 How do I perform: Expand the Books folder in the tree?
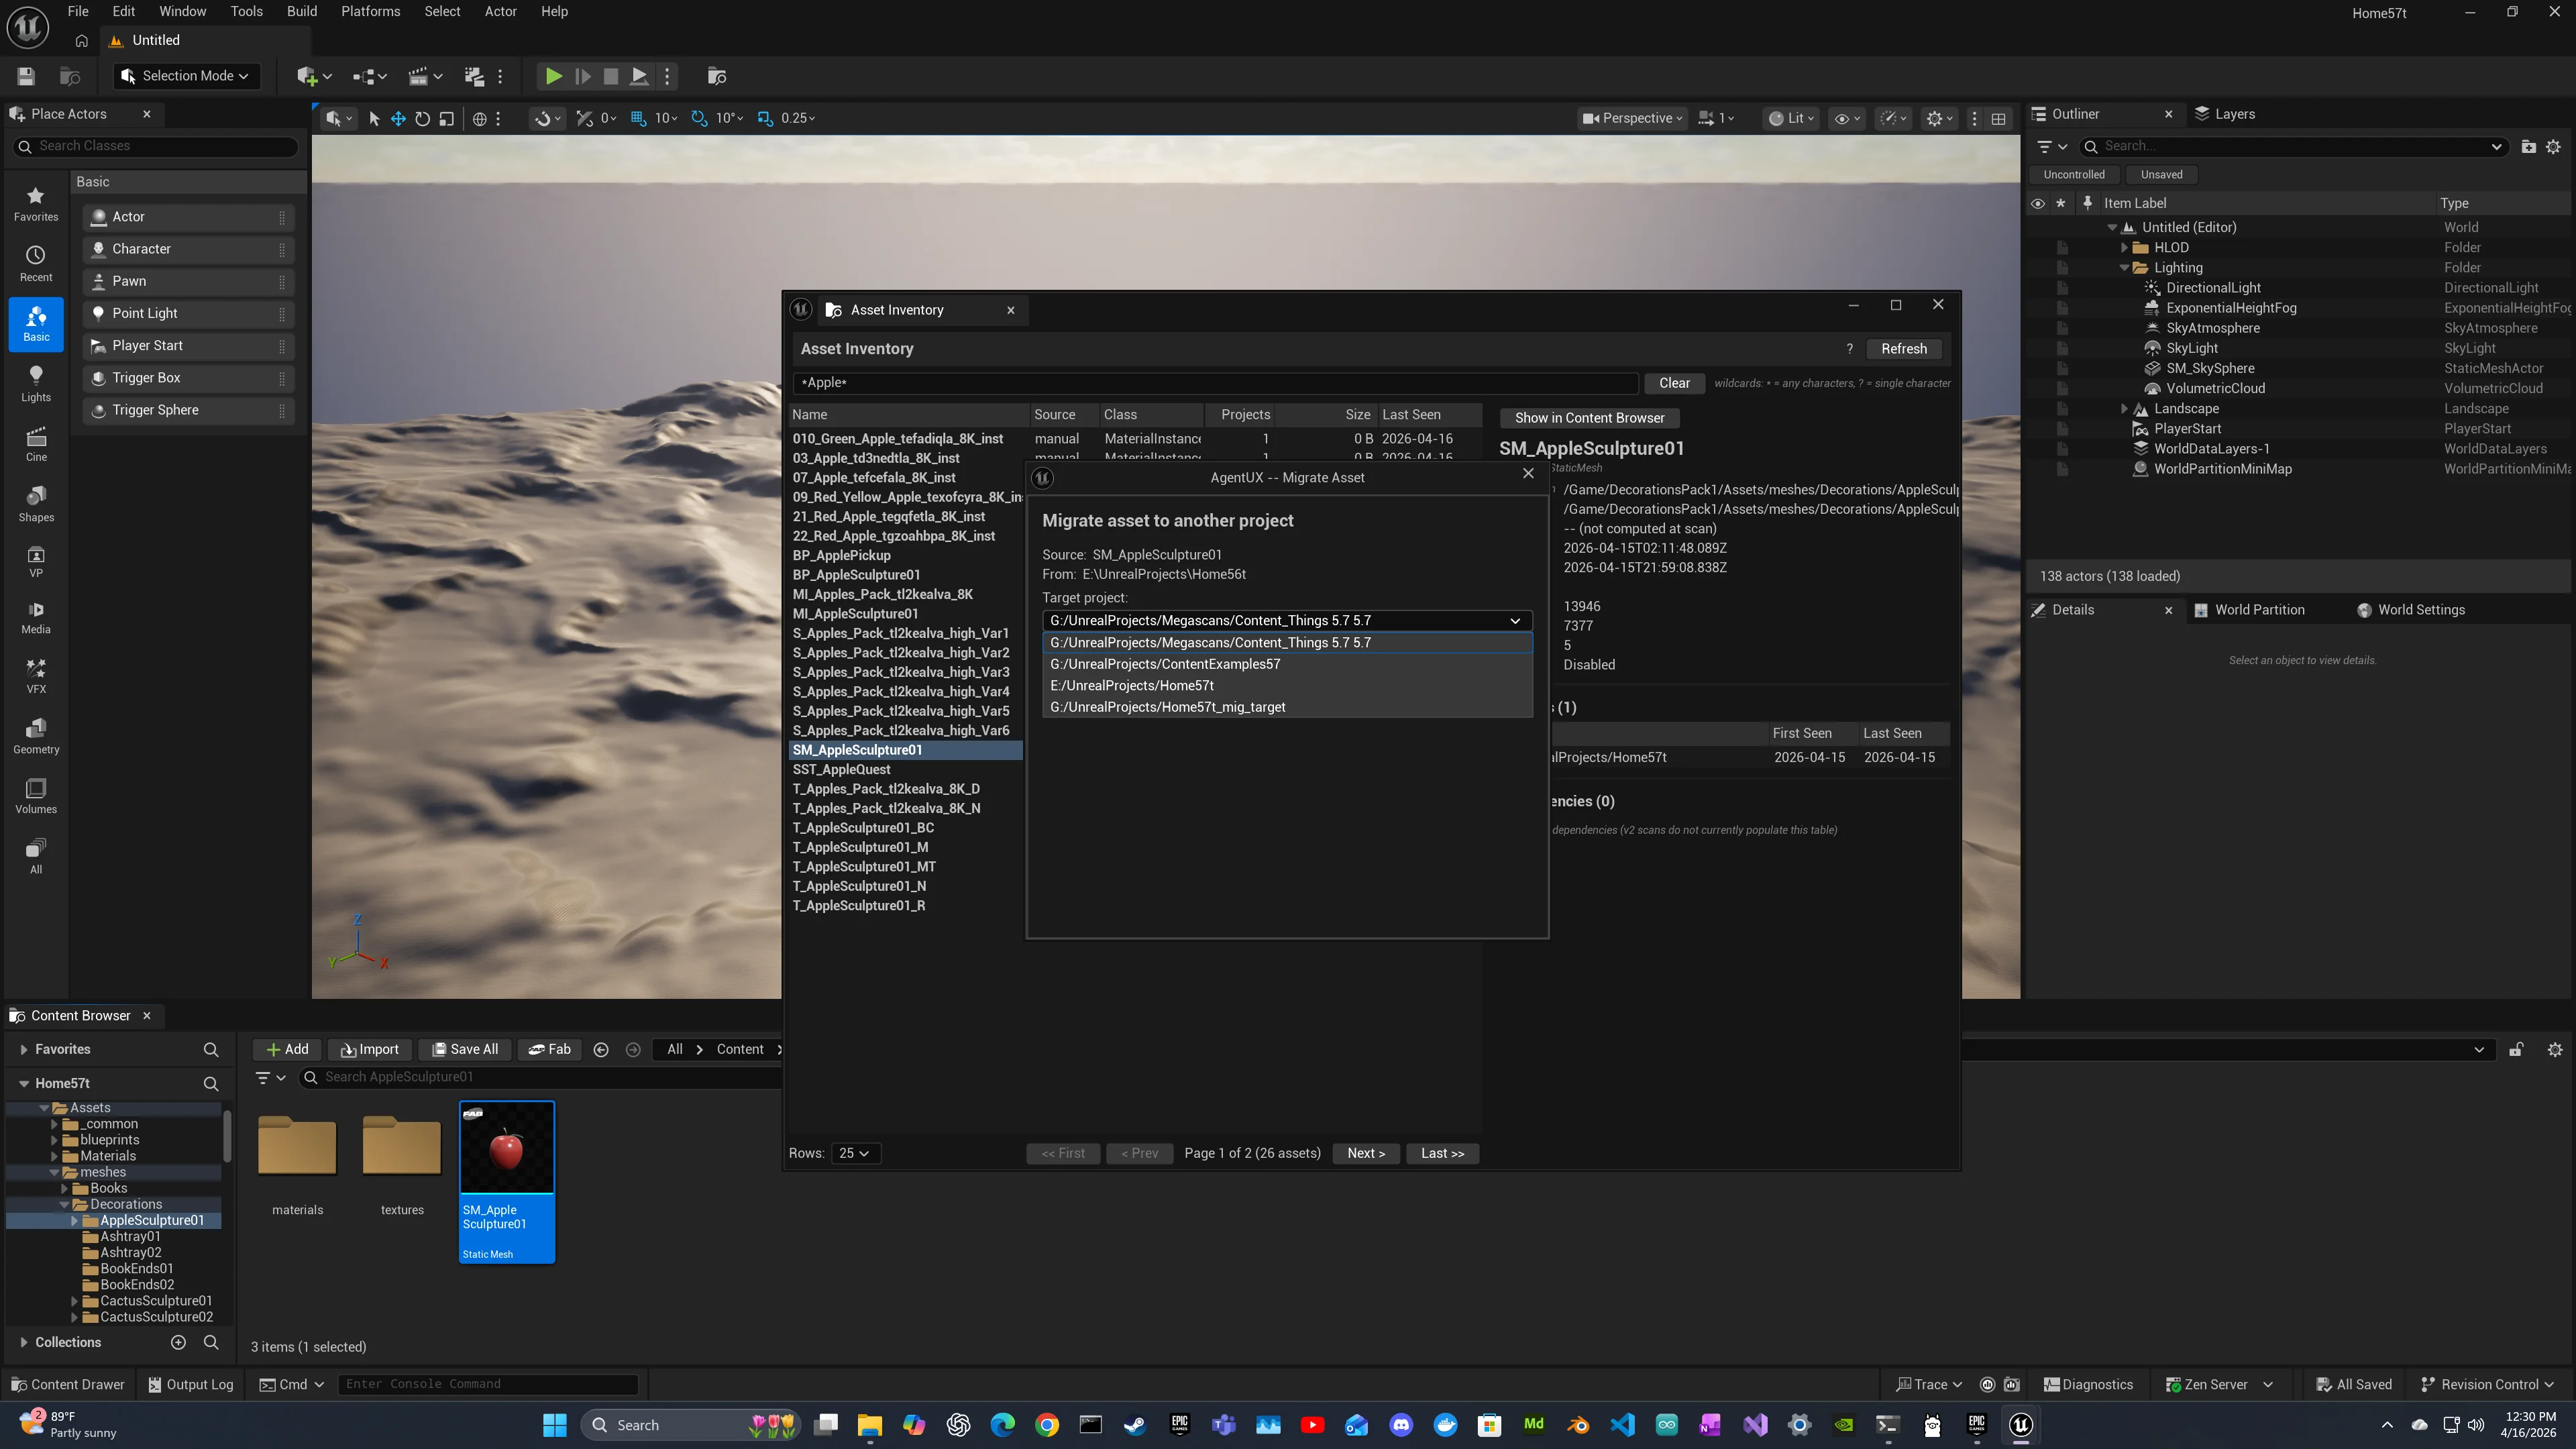click(x=64, y=1189)
